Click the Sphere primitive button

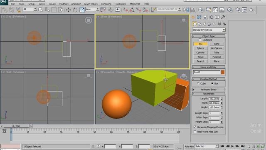tap(200, 48)
